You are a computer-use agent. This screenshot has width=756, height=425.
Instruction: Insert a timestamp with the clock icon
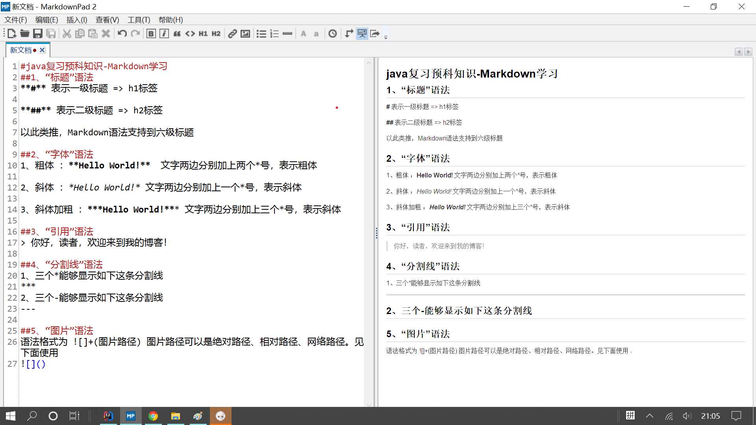[x=333, y=34]
